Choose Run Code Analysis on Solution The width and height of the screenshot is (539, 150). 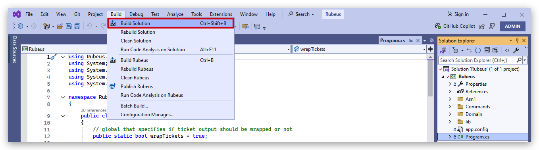(171, 50)
